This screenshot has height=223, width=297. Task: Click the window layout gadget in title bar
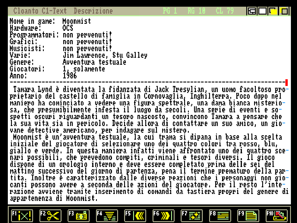pos(252,11)
